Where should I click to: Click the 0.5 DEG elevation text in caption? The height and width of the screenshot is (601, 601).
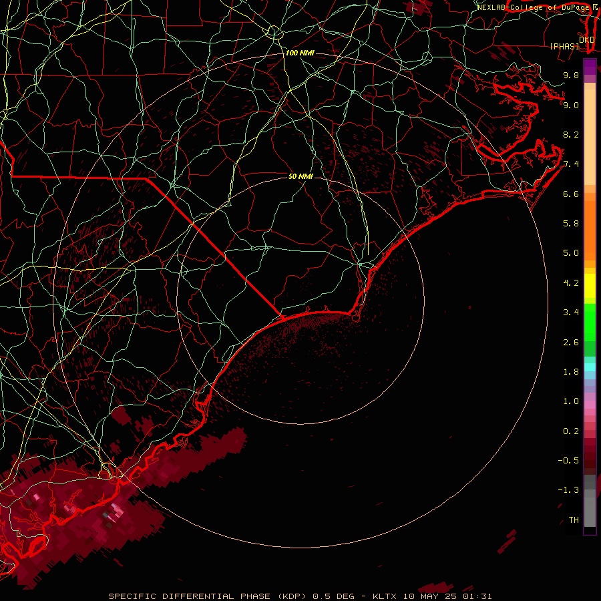click(x=335, y=596)
